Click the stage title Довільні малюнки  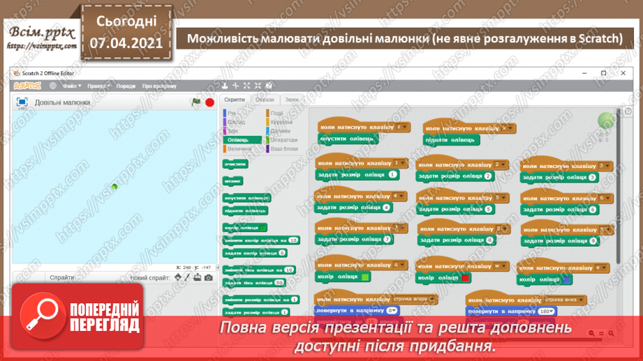[x=62, y=102]
